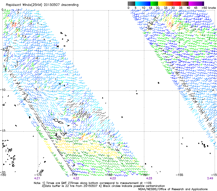Click the purple '4:21' pass time
This screenshot has width=217, height=191.
37,178
